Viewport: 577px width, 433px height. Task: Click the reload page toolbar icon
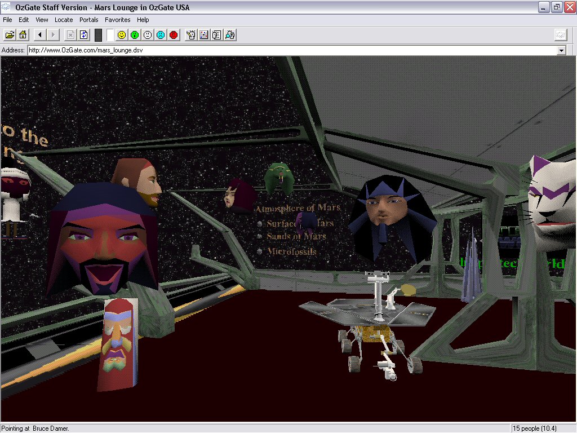coord(84,35)
